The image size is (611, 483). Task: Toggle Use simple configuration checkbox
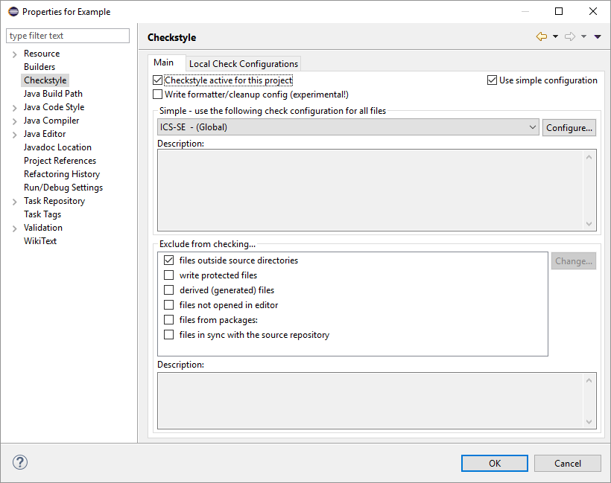pyautogui.click(x=492, y=80)
